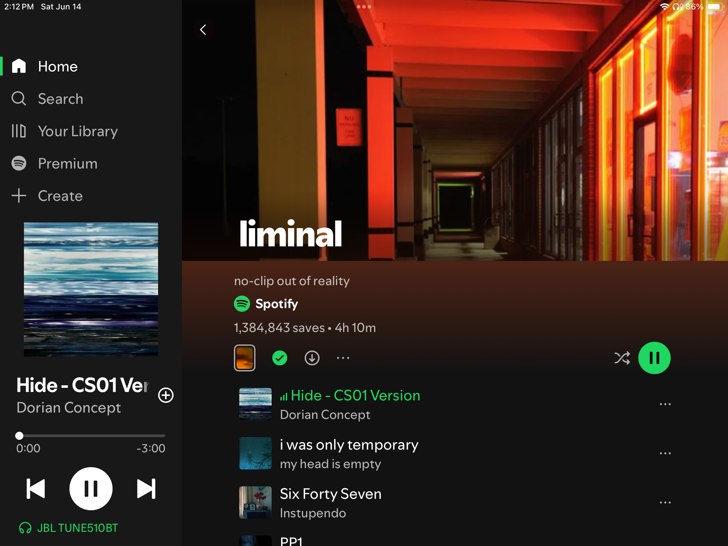Tap the Six Forty Seven album thumbnail
Image resolution: width=728 pixels, height=546 pixels.
pos(255,503)
